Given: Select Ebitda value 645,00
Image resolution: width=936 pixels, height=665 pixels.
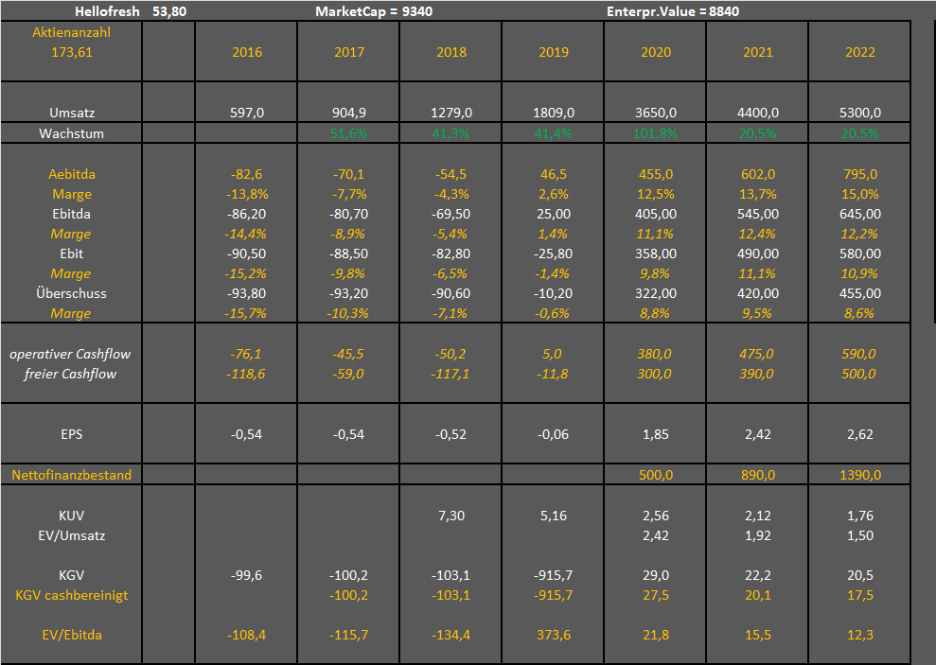Looking at the screenshot, I should (x=860, y=214).
